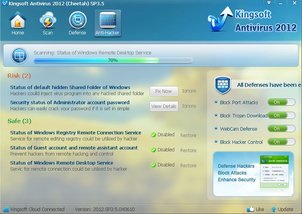
Task: Click 'Version: 2012.SP3.5.040610' status text
Action: 105,209
